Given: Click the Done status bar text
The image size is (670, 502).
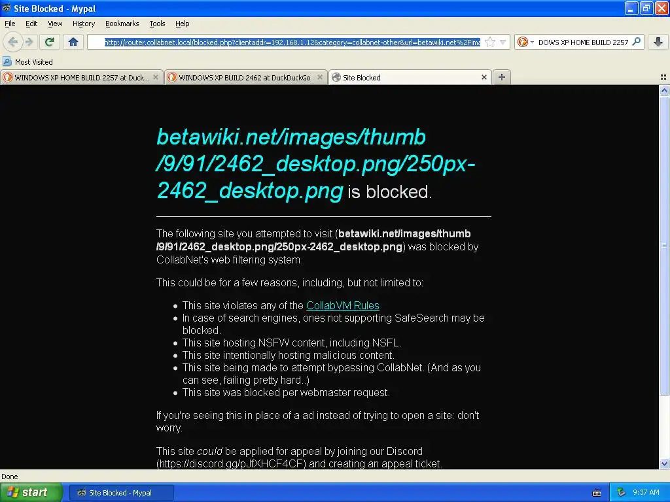Looking at the screenshot, I should point(10,477).
